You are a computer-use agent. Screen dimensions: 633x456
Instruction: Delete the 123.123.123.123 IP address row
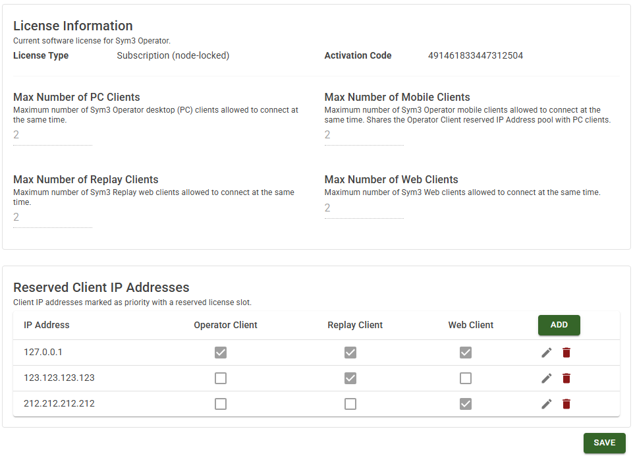coord(566,378)
